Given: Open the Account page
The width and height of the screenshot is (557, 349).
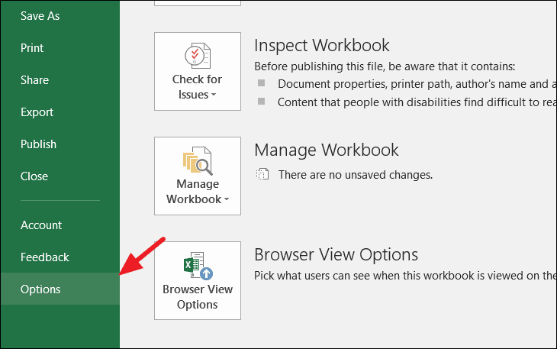Looking at the screenshot, I should pyautogui.click(x=41, y=225).
